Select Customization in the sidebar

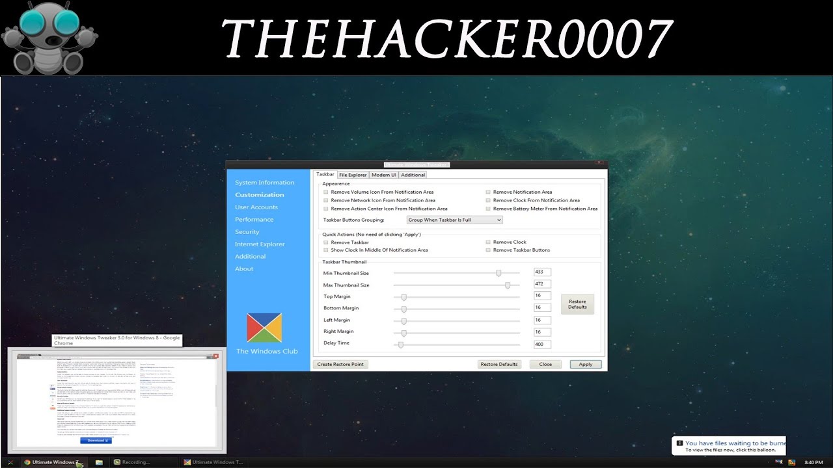click(x=260, y=195)
